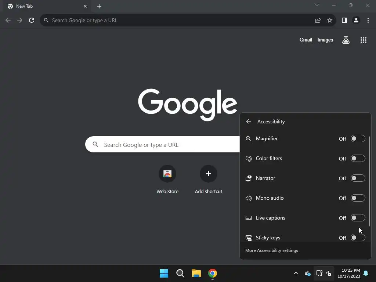376x282 pixels.
Task: Click the browser back arrow
Action: tap(8, 20)
